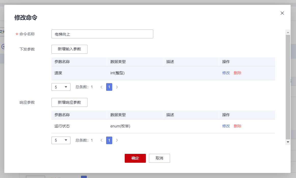Go to next page of 下发参数 table
296x178 pixels.
pos(117,87)
